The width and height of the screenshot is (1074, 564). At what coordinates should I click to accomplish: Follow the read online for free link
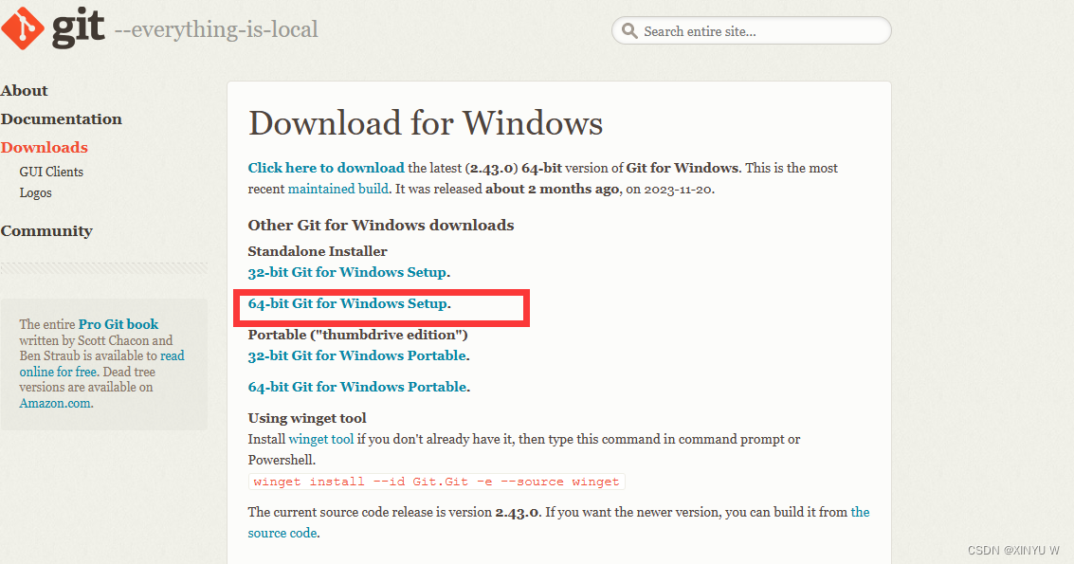point(101,364)
